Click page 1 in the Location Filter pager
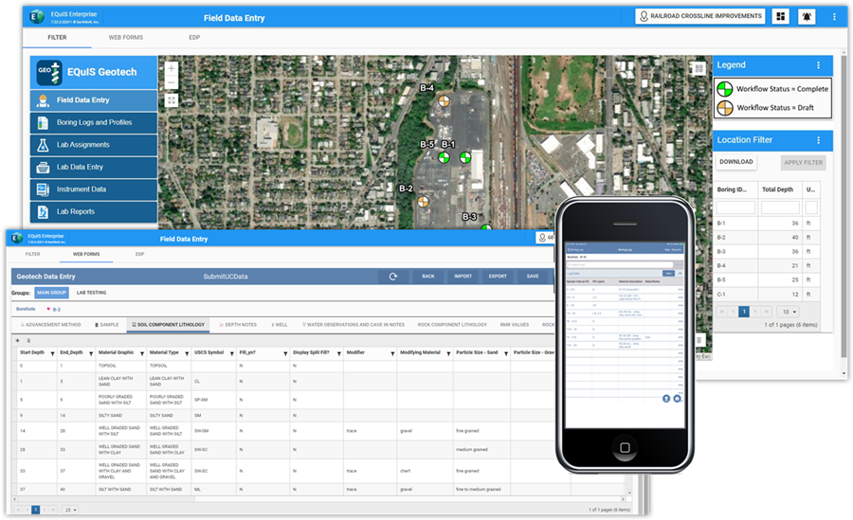The height and width of the screenshot is (520, 853). [744, 312]
